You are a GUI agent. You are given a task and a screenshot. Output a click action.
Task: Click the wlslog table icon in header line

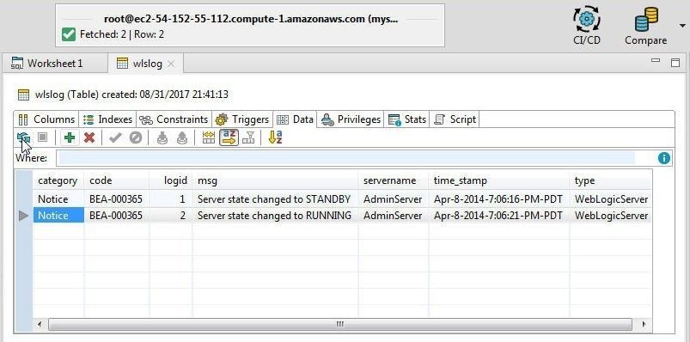[x=23, y=95]
